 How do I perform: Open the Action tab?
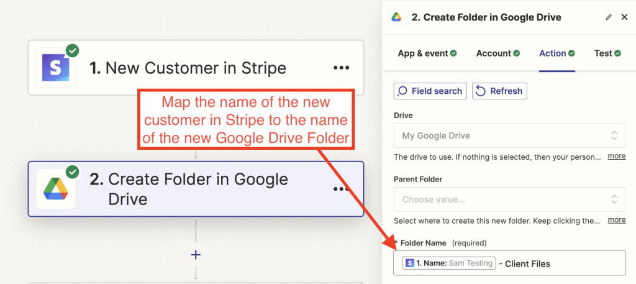(x=557, y=53)
